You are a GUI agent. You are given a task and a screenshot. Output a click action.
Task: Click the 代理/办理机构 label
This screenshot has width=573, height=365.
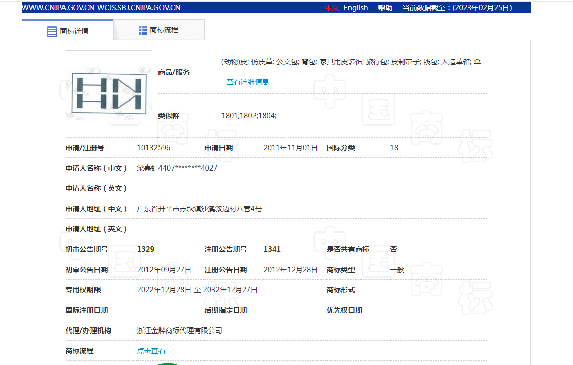point(88,330)
